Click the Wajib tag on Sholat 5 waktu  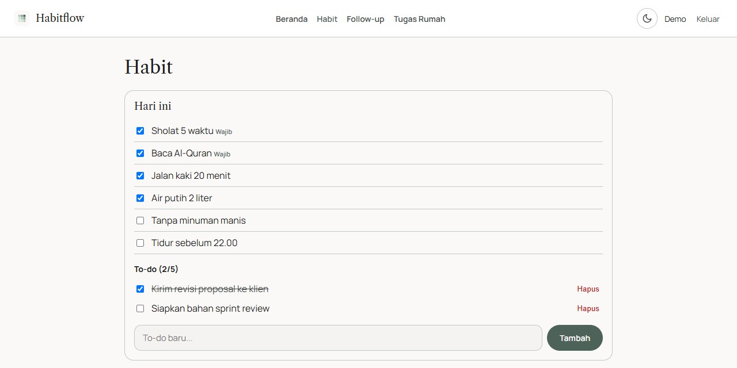click(224, 132)
